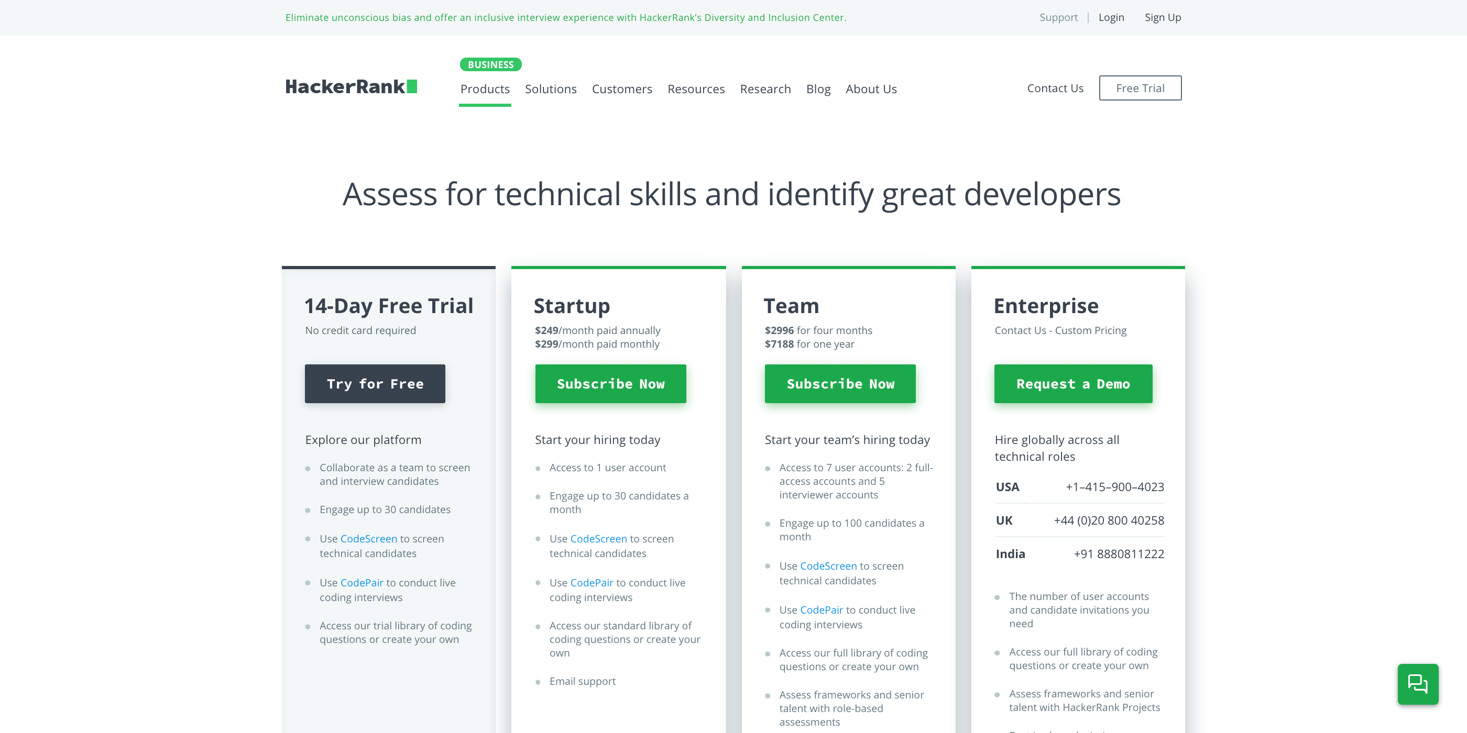
Task: Click 'The number of user accounts' Enterprise bullet
Action: [1079, 609]
